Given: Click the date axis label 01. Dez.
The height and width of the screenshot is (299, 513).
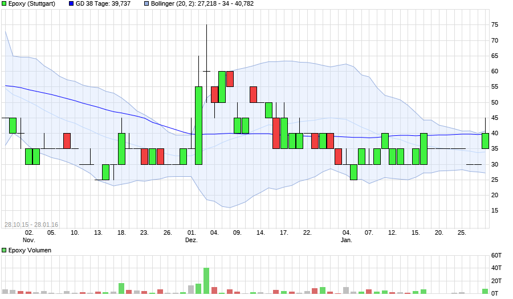Looking at the screenshot, I should (192, 236).
